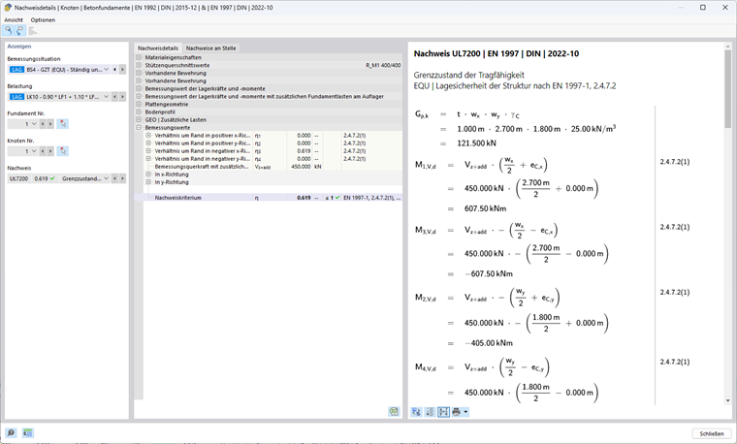Expand the Materialeigenschaften node
Image resolution: width=737 pixels, height=444 pixels.
coord(139,57)
